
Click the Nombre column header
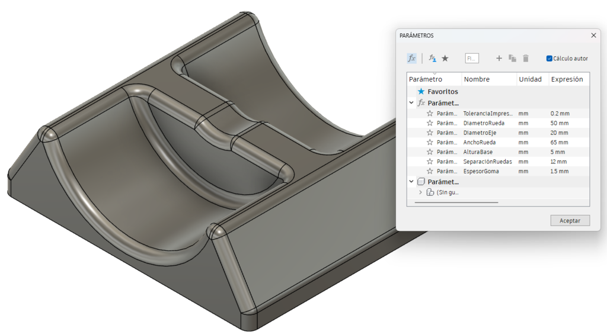(x=477, y=79)
